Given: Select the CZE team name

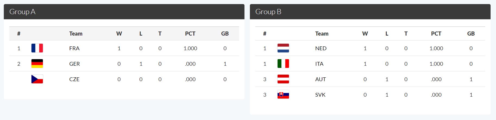Looking at the screenshot, I should coord(74,79).
